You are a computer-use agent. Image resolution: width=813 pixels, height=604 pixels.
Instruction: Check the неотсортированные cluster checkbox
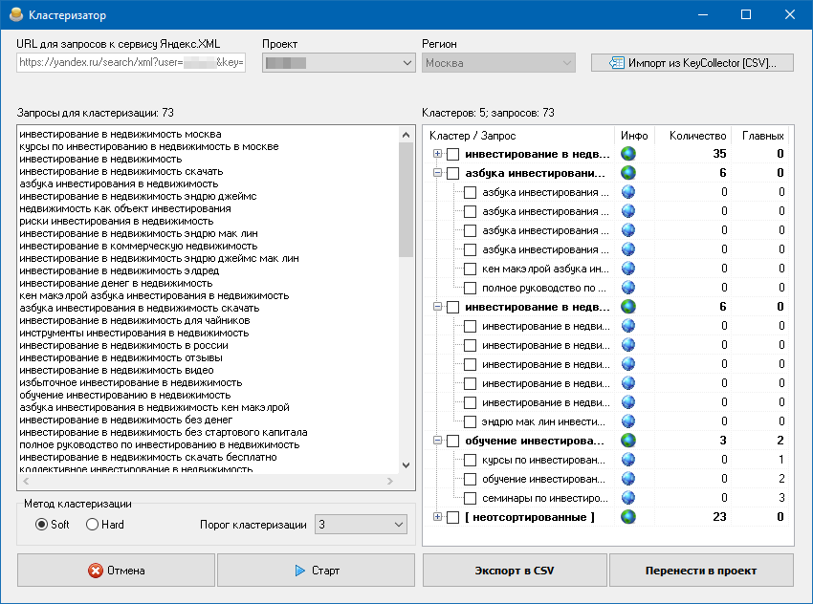point(452,517)
